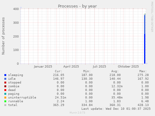Screen dimensions: 155x116
Task: Click uninterruptible average value 35.48m
Action: (117, 98)
